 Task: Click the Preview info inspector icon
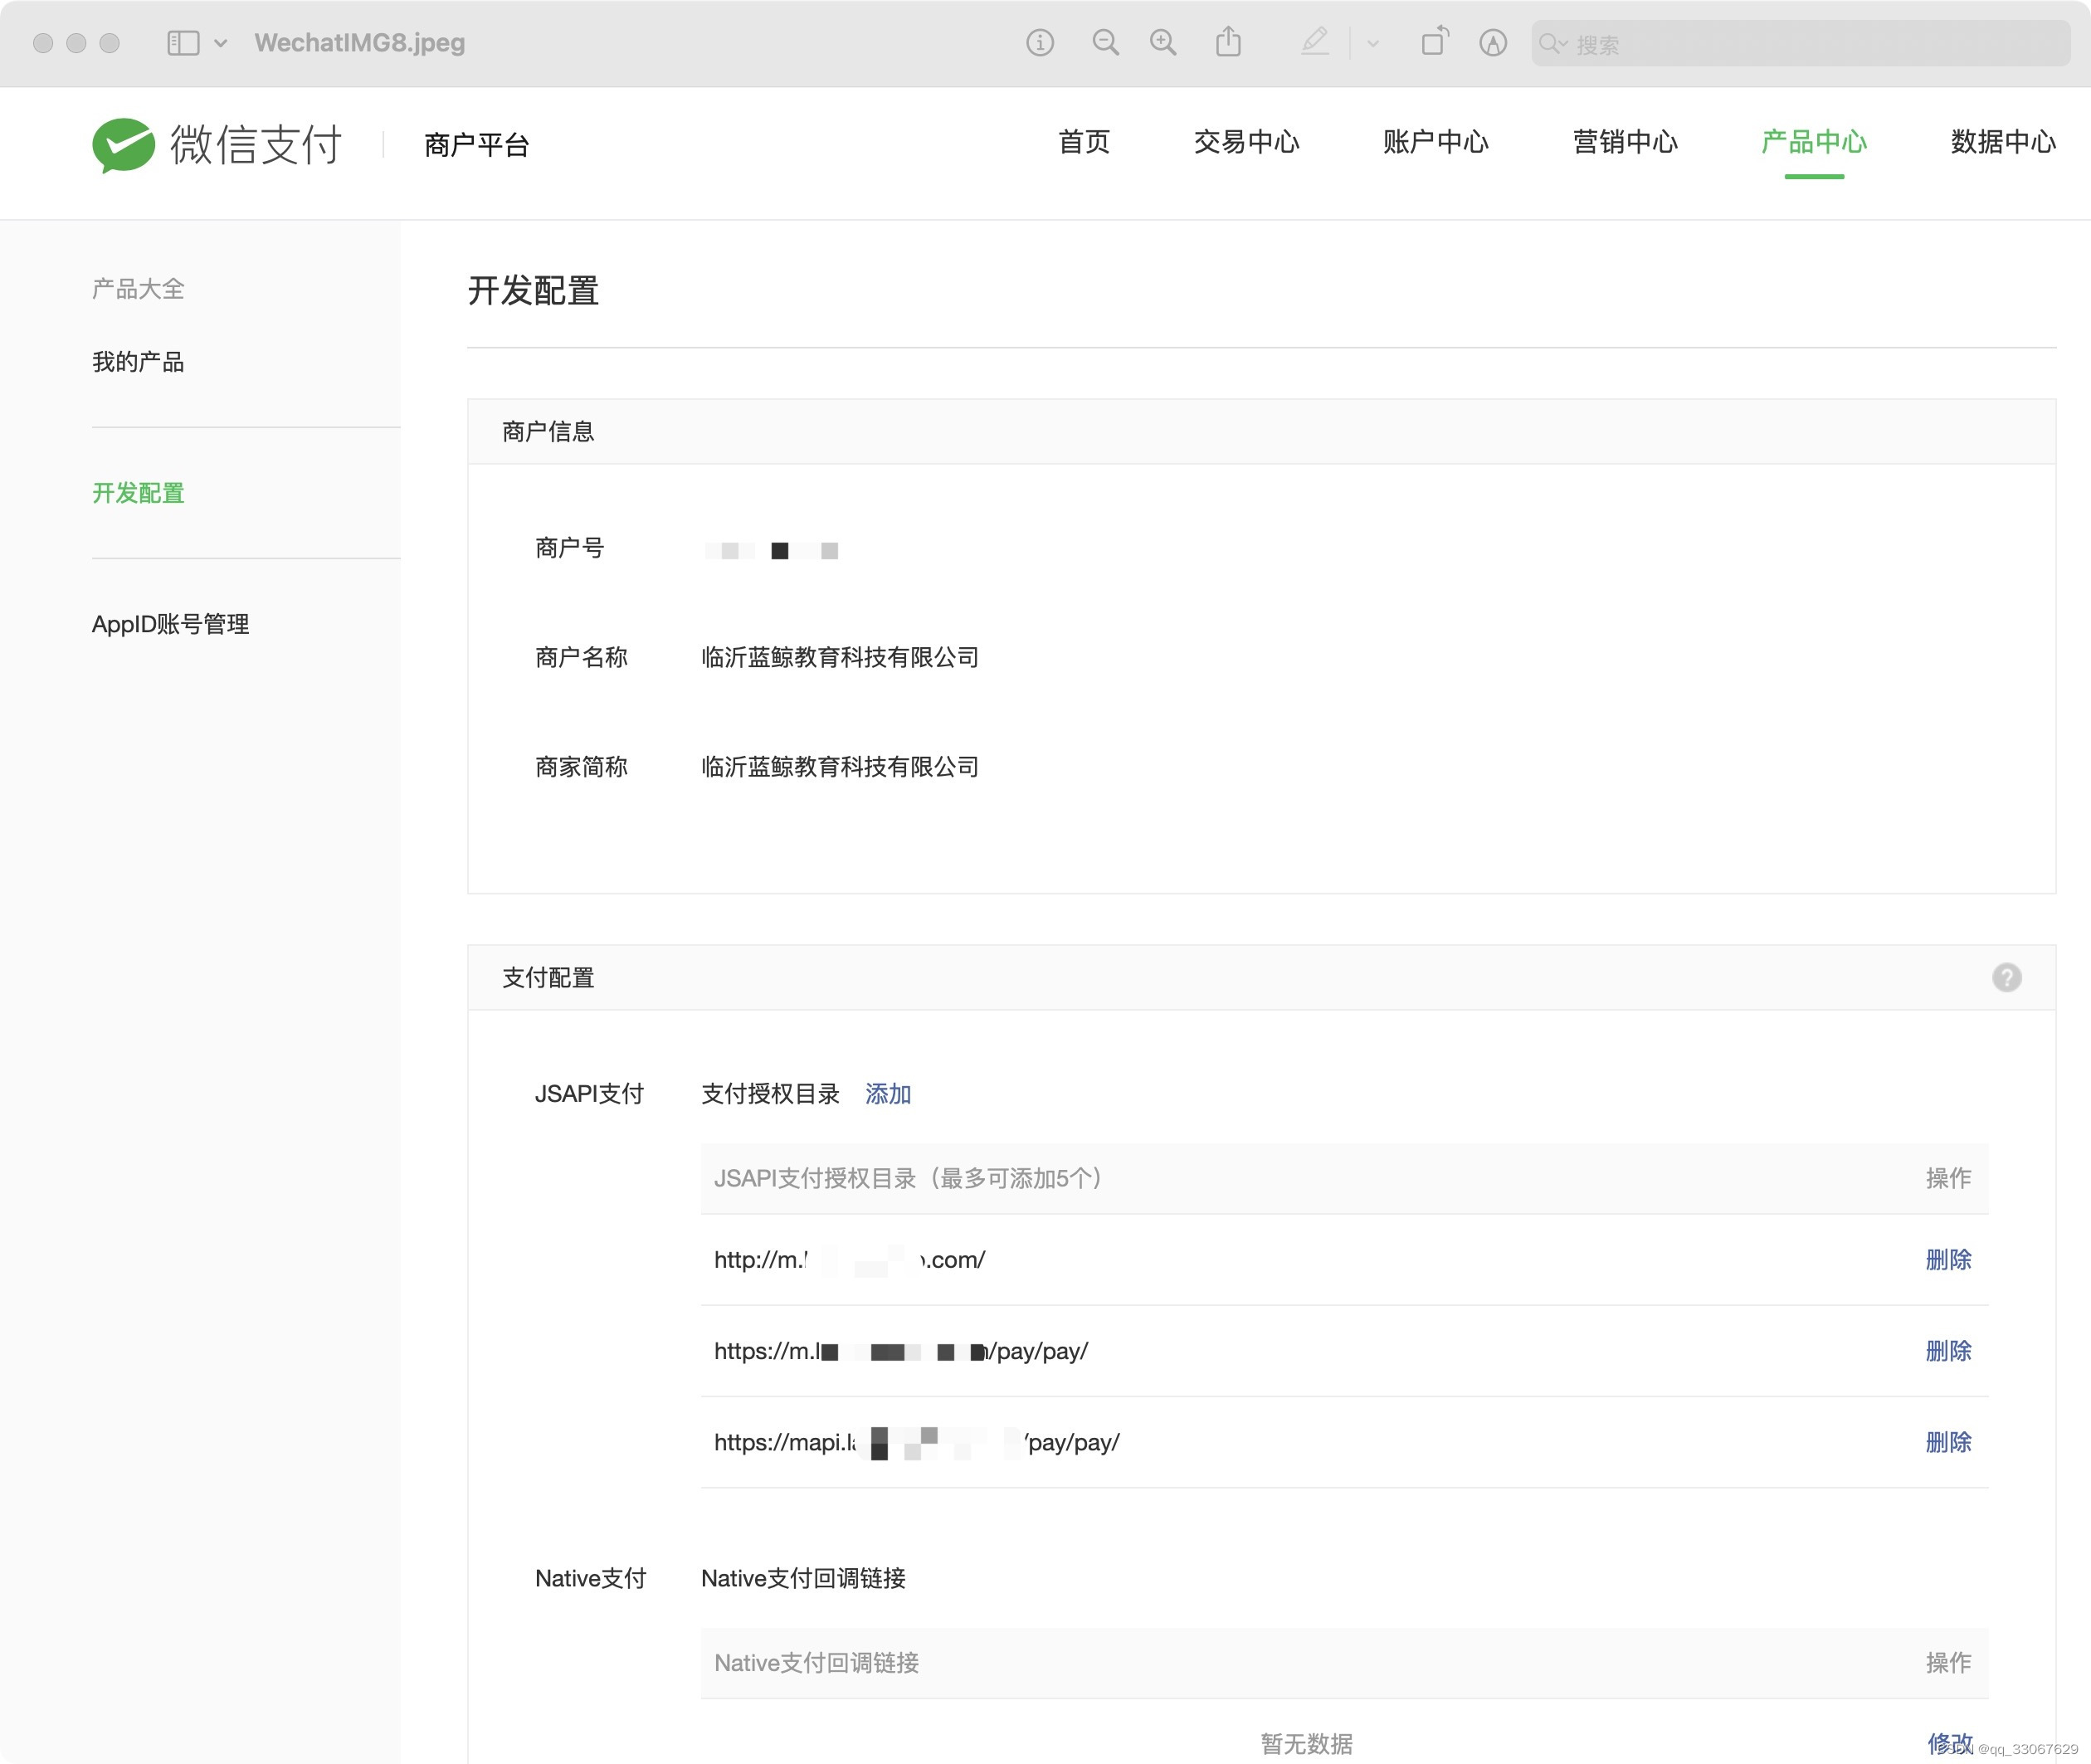pos(1040,43)
